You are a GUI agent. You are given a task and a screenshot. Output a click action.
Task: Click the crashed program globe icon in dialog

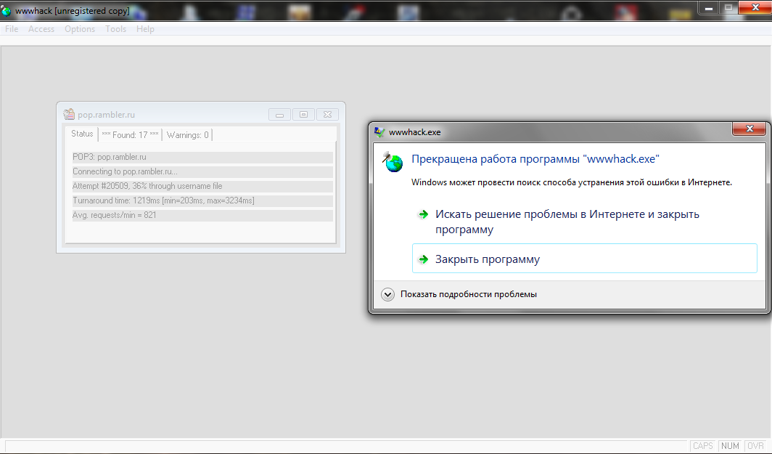pyautogui.click(x=393, y=162)
